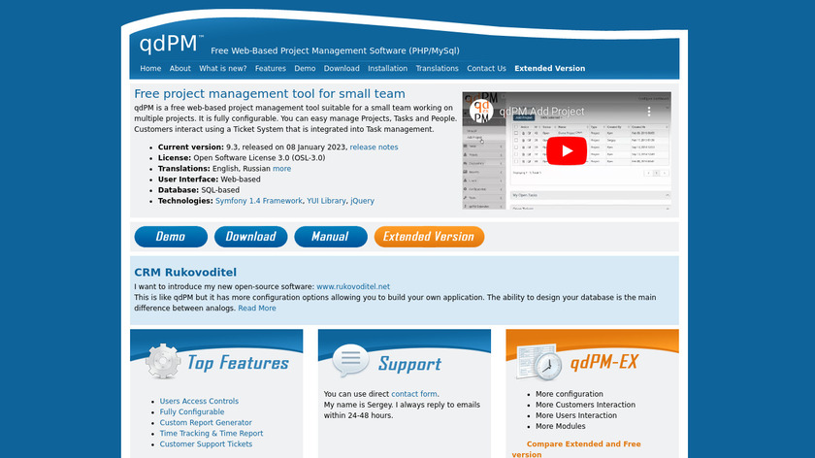
Task: Open the release notes link
Action: [374, 147]
